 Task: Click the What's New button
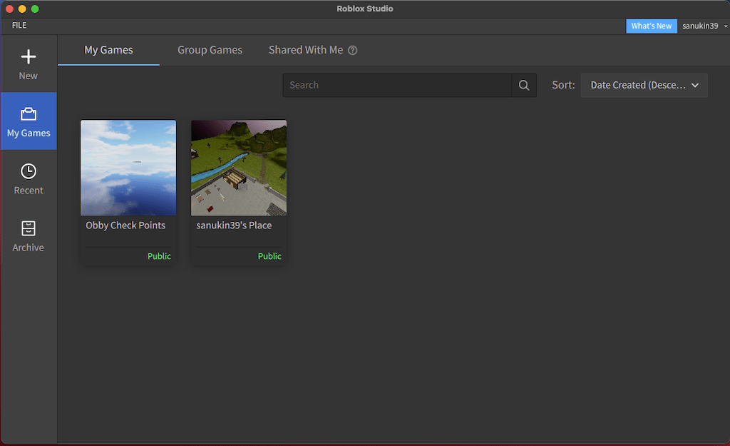coord(652,26)
